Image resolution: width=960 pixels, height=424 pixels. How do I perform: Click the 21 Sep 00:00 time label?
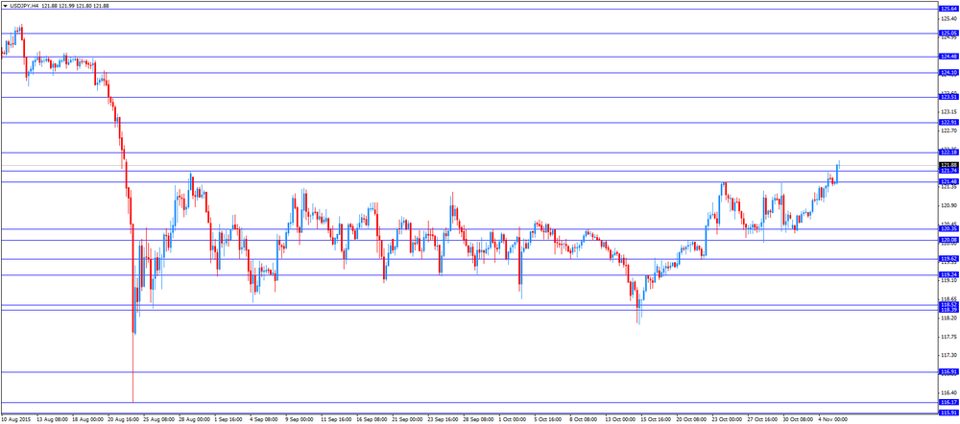point(408,420)
